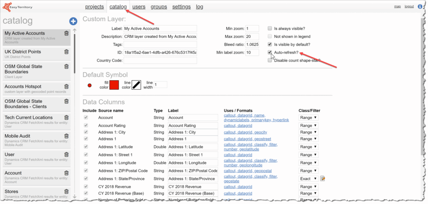Viewport: 428px width, 204px height.
Task: Click the logout link
Action: pyautogui.click(x=409, y=6)
